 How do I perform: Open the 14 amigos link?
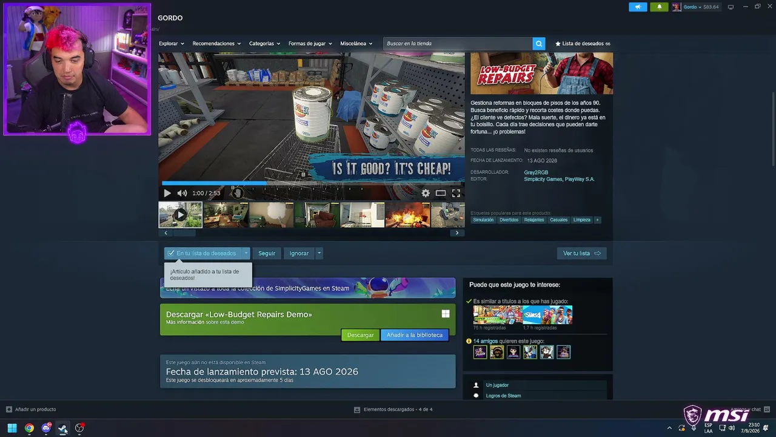[485, 341]
